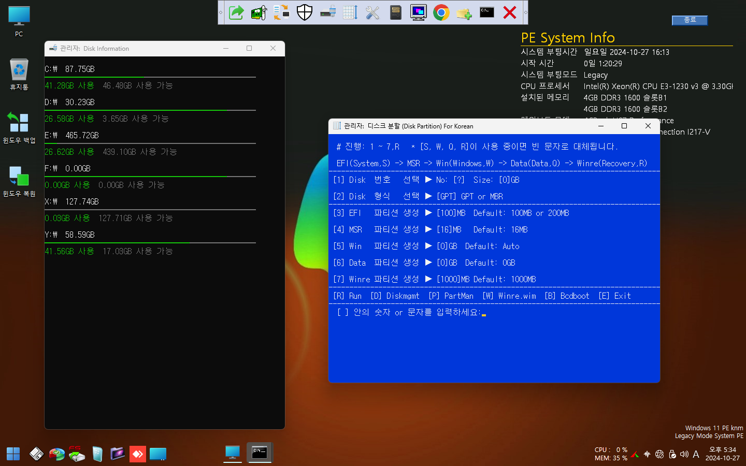746x466 pixels.
Task: Click the X:₩ 127.74GB drive entry
Action: tap(72, 201)
